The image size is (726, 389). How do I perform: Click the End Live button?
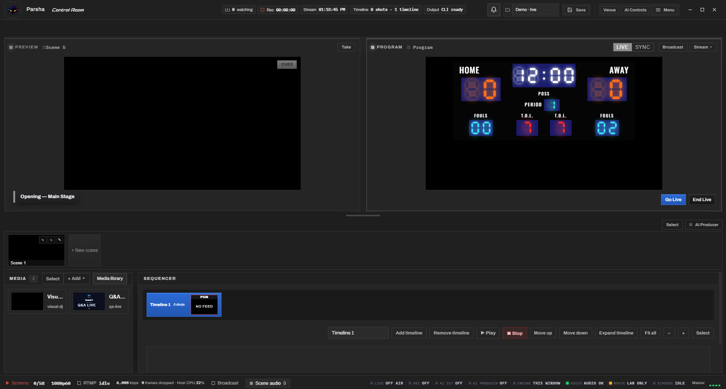click(702, 200)
